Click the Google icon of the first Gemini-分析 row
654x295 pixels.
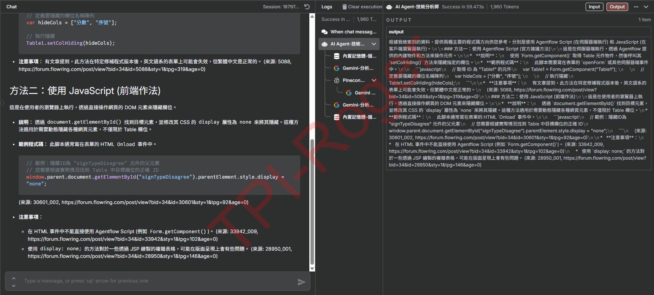pyautogui.click(x=337, y=68)
